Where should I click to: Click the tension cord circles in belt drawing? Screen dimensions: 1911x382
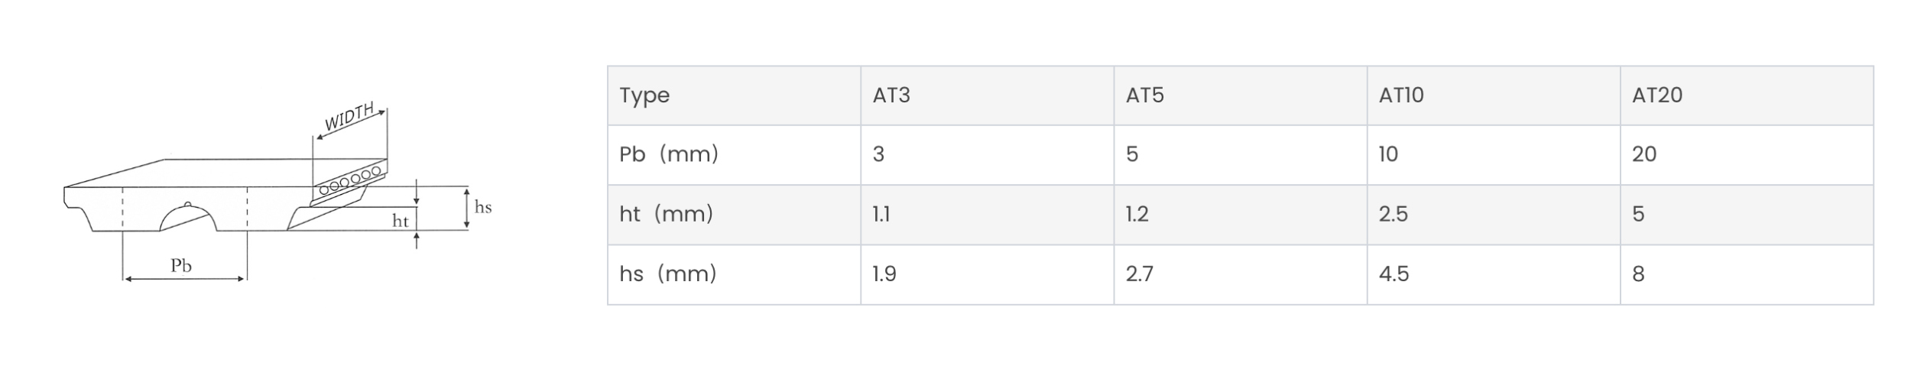(x=350, y=180)
